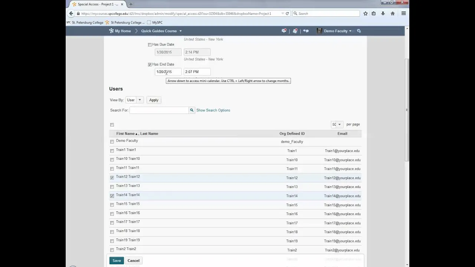
Task: Click the end time field 2:07 PM
Action: tap(197, 72)
